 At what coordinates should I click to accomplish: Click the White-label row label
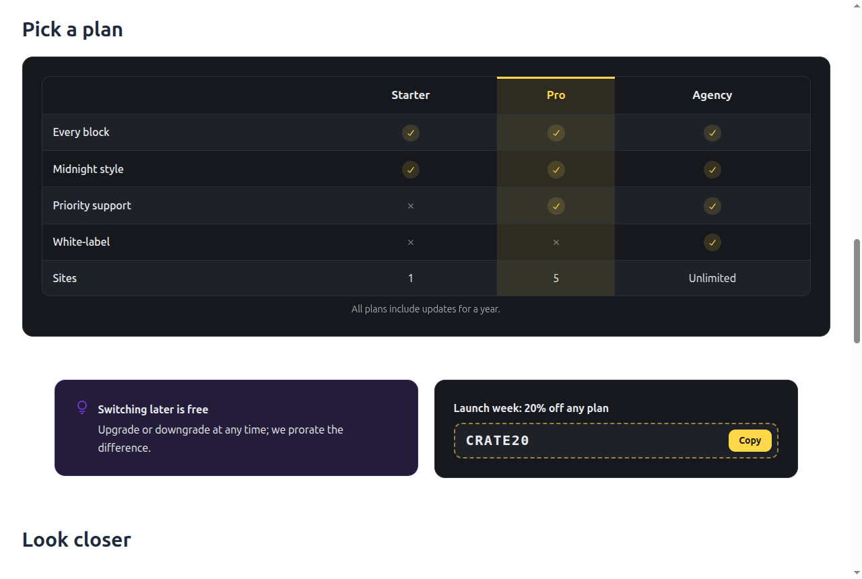tap(81, 242)
